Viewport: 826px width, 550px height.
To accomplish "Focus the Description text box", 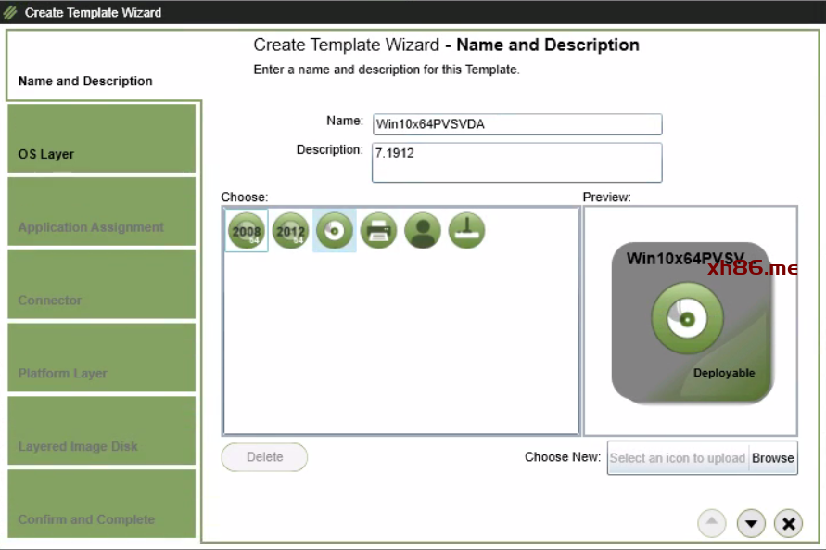I will (516, 162).
